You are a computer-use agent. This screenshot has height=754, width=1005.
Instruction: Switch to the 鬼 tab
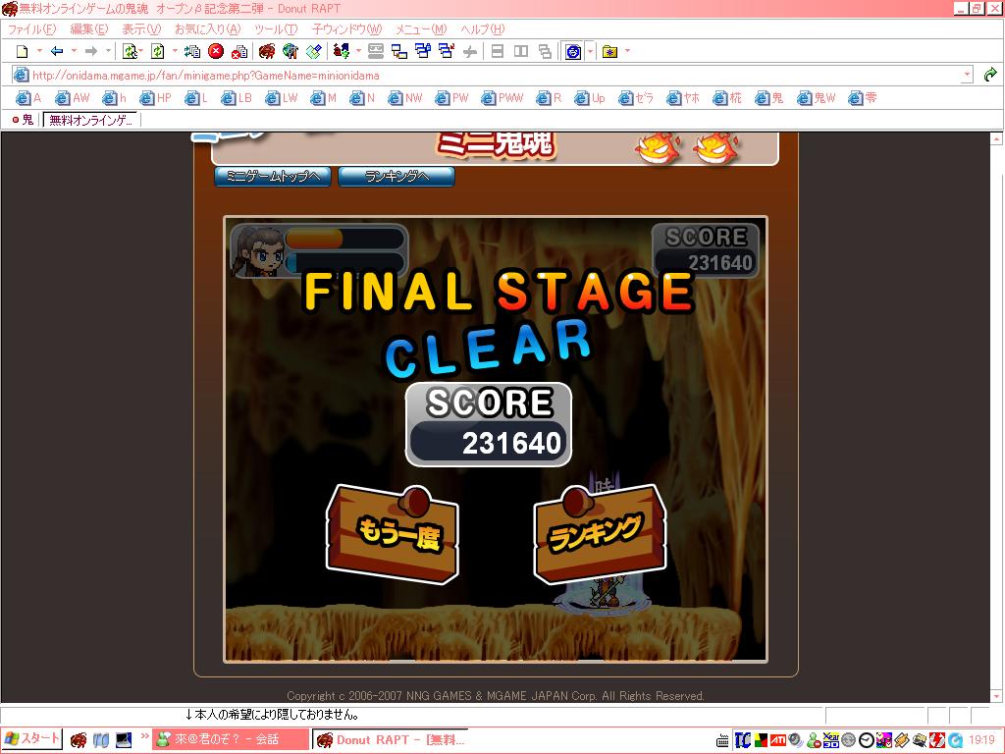[x=24, y=120]
